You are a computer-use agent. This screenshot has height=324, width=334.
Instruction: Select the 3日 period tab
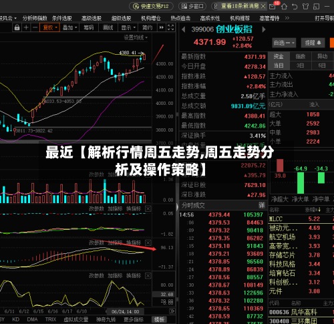(300, 65)
